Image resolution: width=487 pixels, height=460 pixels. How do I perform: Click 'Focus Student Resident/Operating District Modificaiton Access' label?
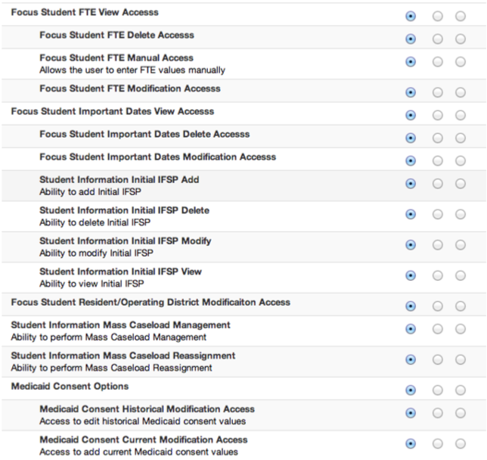[x=150, y=303]
